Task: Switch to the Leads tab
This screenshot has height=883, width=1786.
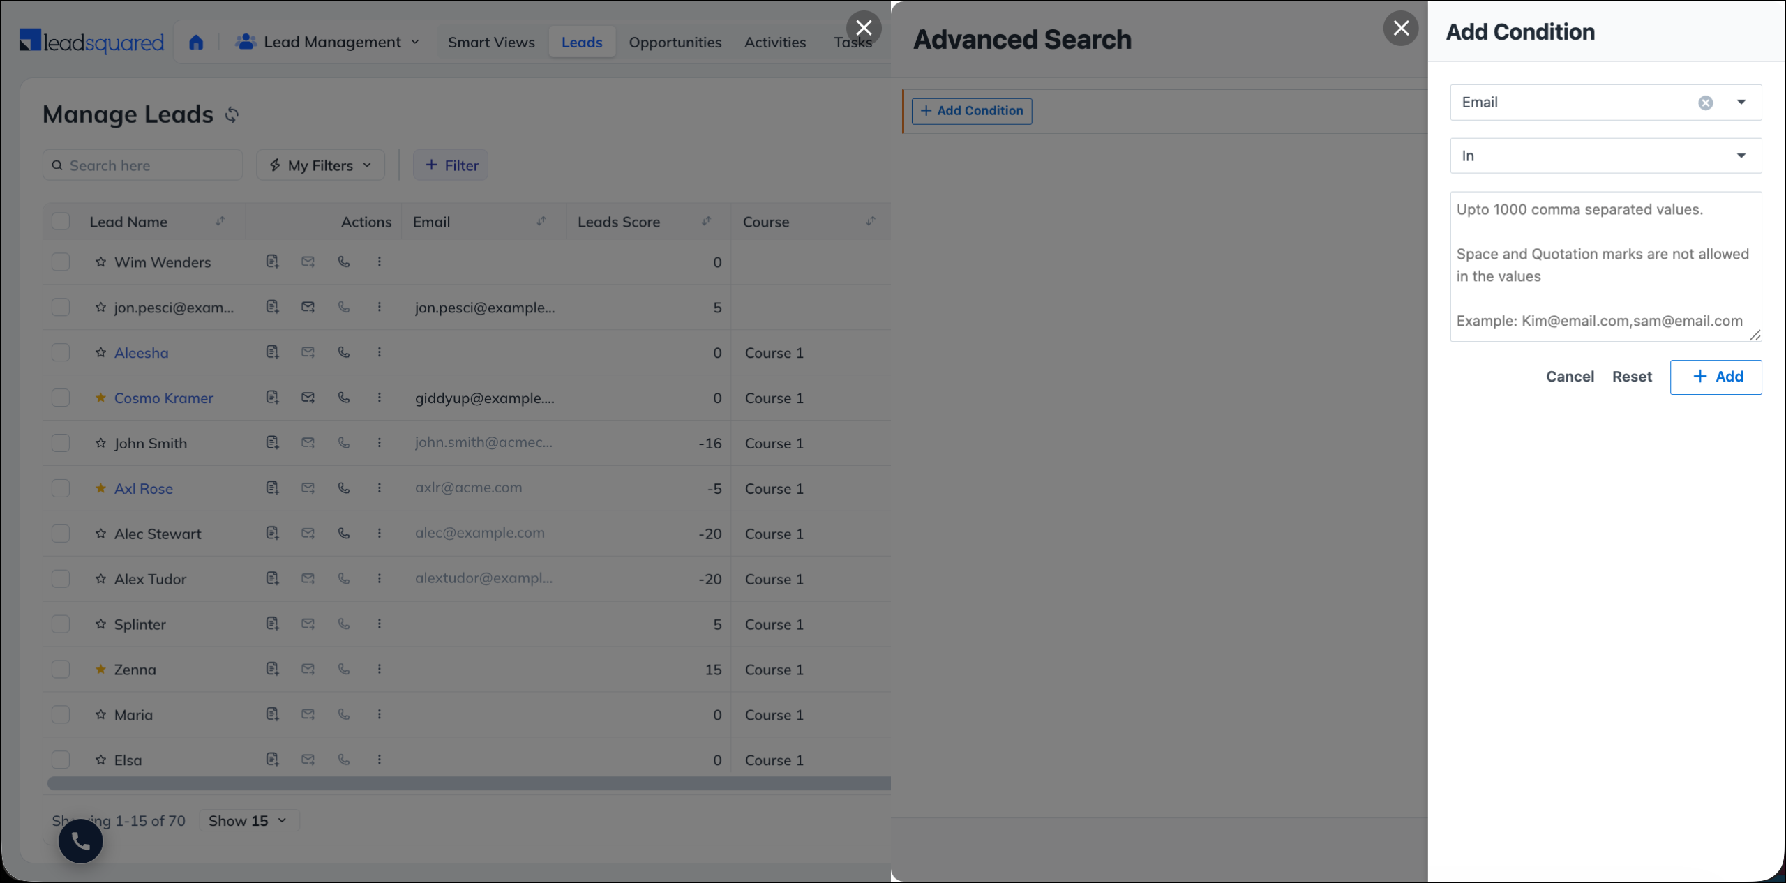Action: pyautogui.click(x=582, y=43)
